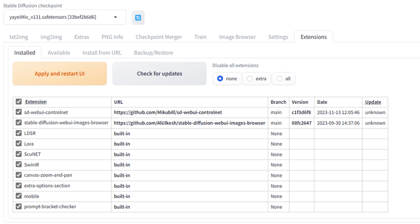Image resolution: width=420 pixels, height=224 pixels.
Task: Switch to the txt2img tab
Action: click(x=19, y=37)
